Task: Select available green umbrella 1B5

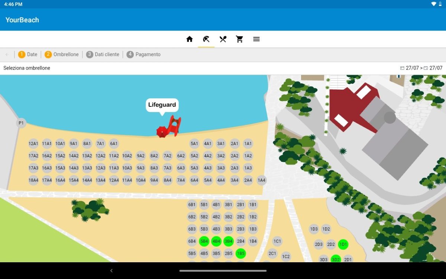Action: (241, 254)
